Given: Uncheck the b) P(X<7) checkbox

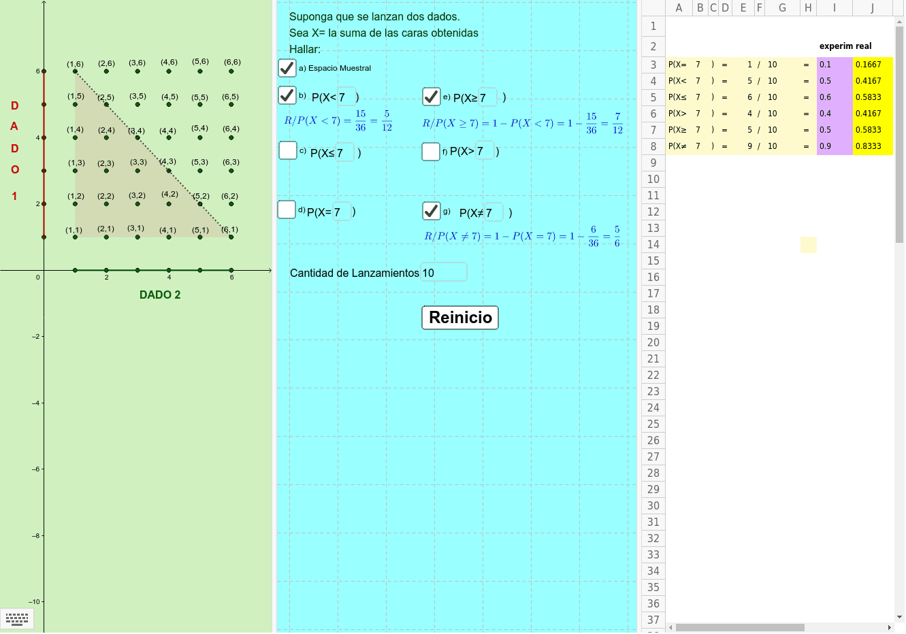Looking at the screenshot, I should tap(287, 95).
